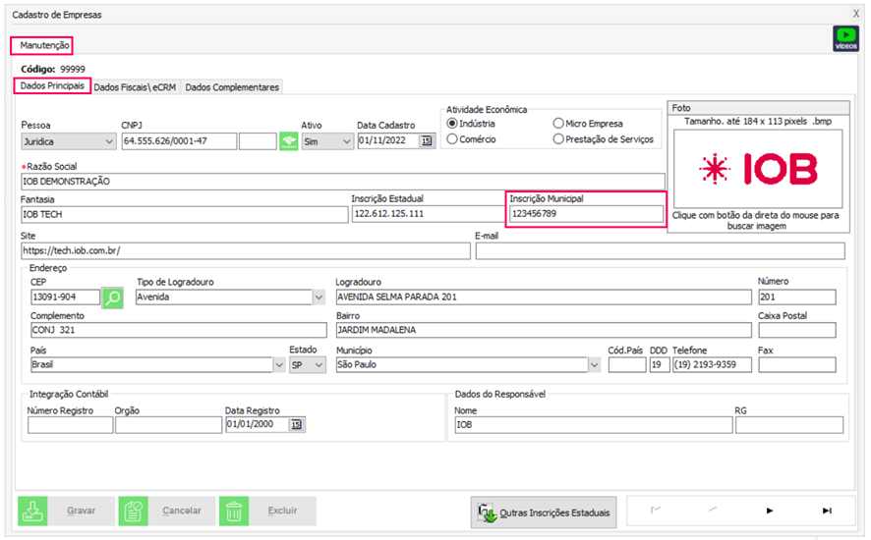
Task: Click into the E-mail field
Action: pyautogui.click(x=659, y=251)
